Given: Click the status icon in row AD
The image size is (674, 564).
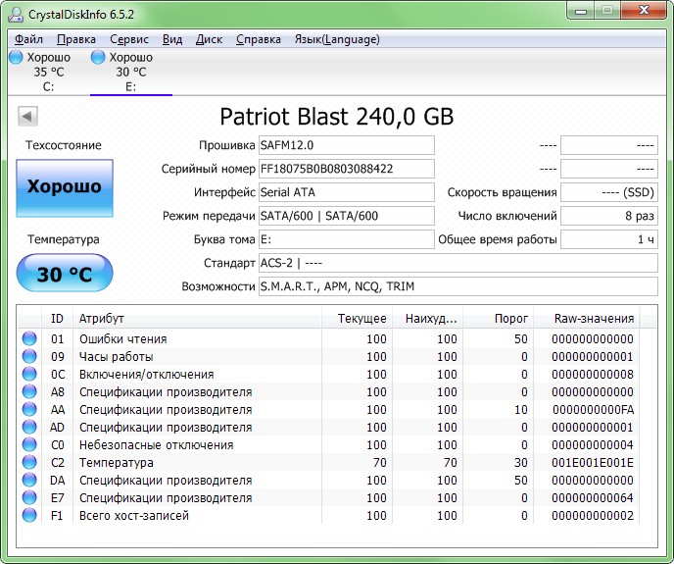Looking at the screenshot, I should pyautogui.click(x=29, y=427).
